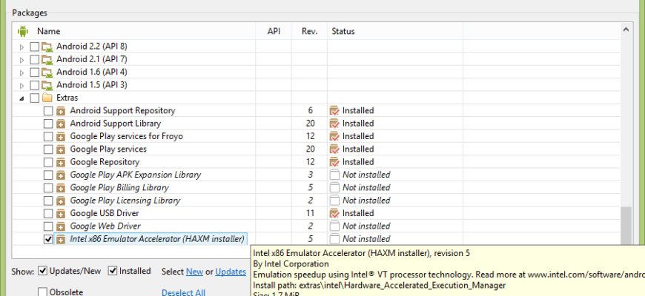
Task: Click the Android 1.5 (API 3) platform folder icon
Action: [x=47, y=85]
